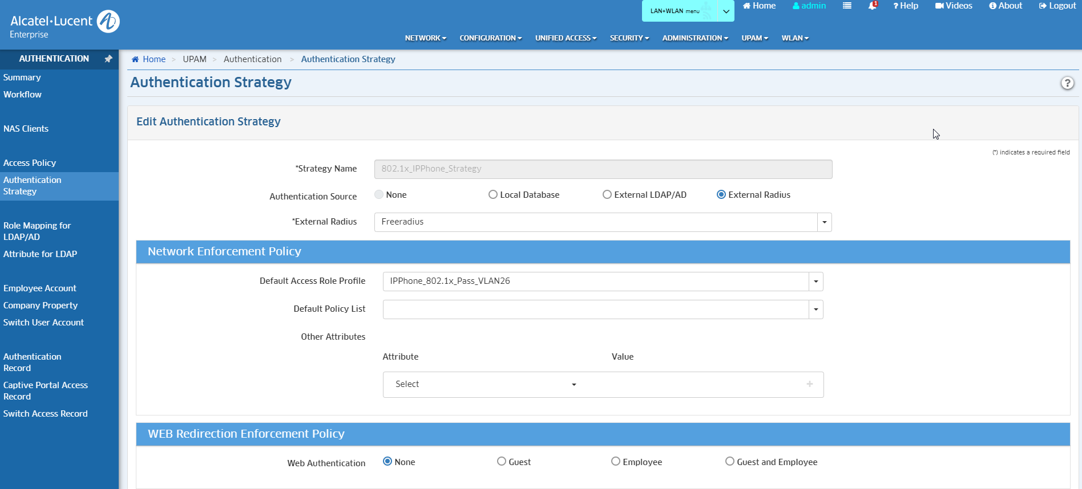Select External LDAP/AD authentication source
The image size is (1082, 489).
click(x=607, y=195)
